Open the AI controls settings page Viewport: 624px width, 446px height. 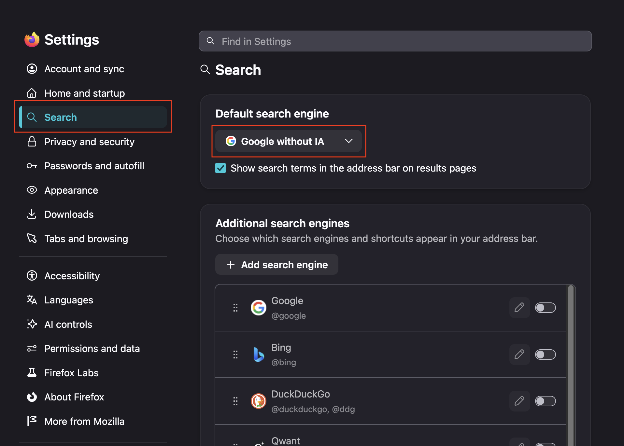[x=93, y=324]
